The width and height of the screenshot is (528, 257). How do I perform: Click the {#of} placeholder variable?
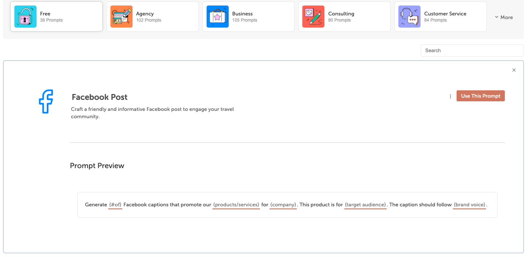point(115,204)
